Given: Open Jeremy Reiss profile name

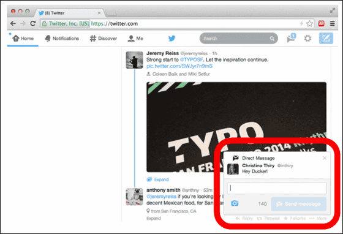Looking at the screenshot, I should point(162,53).
